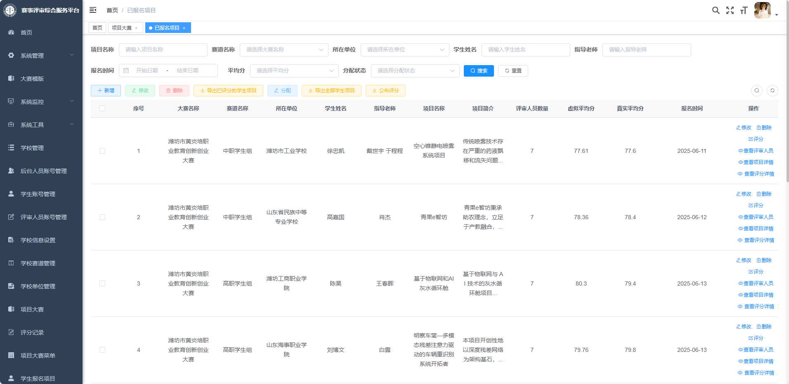Open the font size adjustment icon

744,10
